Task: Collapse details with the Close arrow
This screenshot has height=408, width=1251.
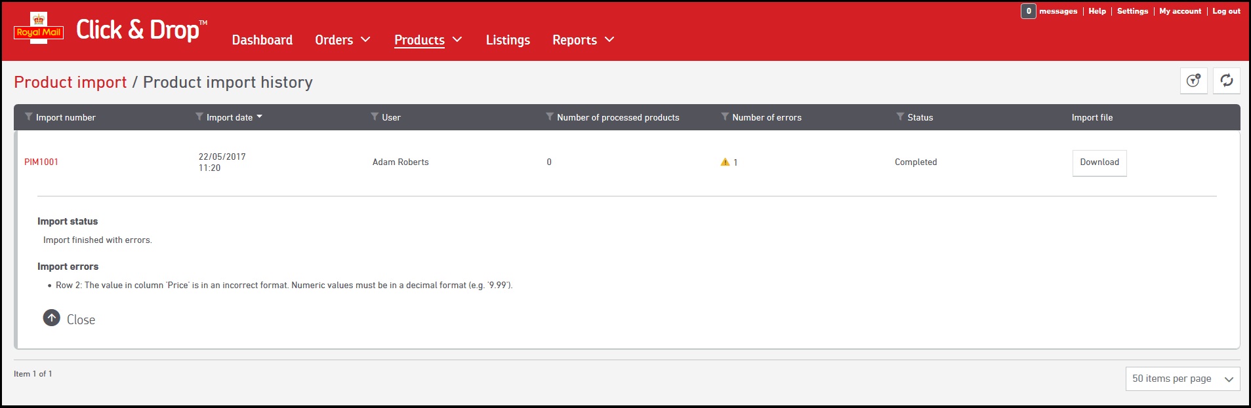Action: click(52, 318)
